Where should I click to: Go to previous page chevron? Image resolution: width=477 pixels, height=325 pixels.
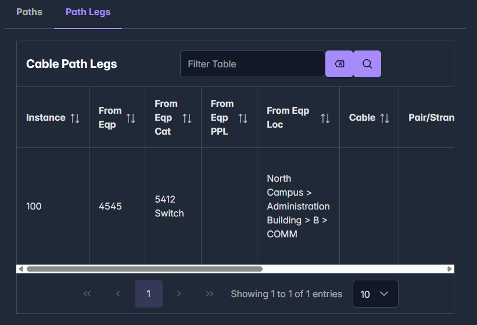tap(118, 294)
